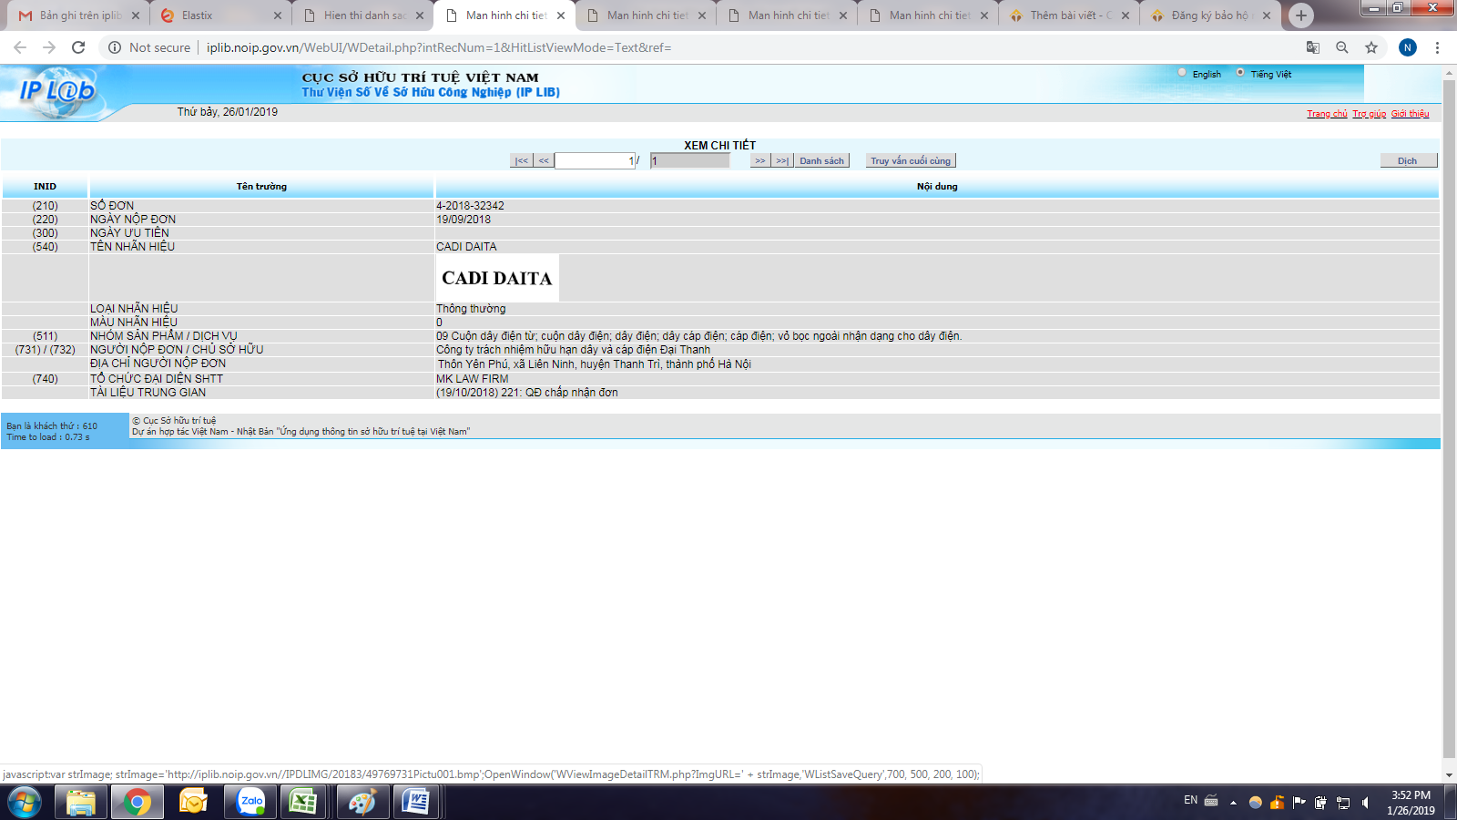Click the application number 4-2018-32342
Image resolution: width=1457 pixels, height=820 pixels.
click(470, 206)
